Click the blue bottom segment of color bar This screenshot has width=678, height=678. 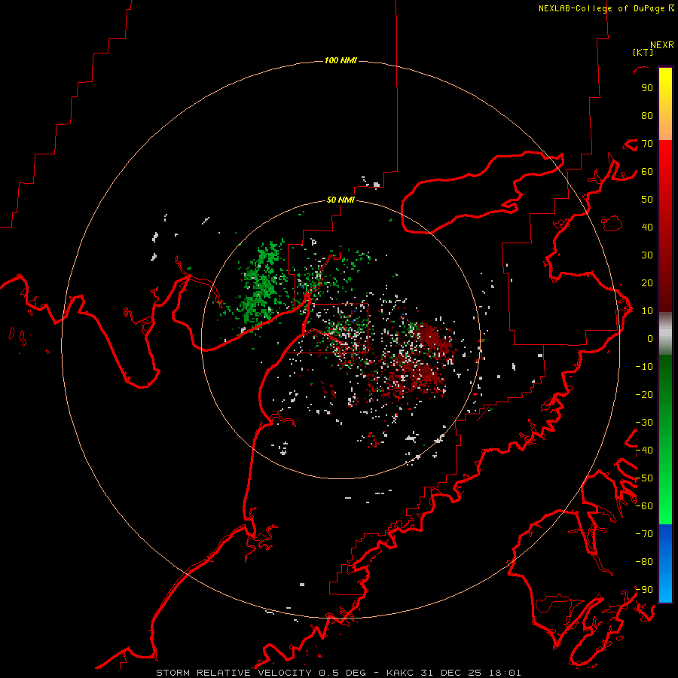pos(665,563)
